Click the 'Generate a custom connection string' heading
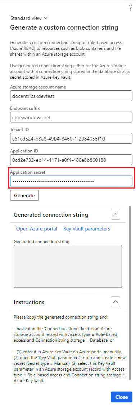 [x=64, y=27]
